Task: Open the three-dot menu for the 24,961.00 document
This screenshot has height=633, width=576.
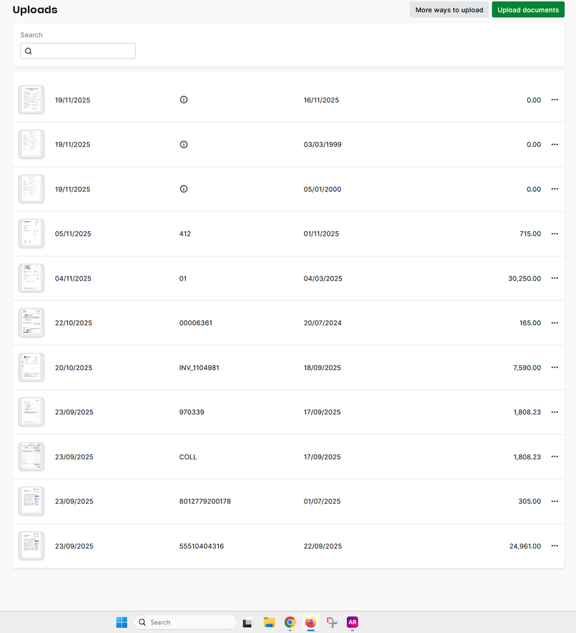Action: (x=554, y=546)
